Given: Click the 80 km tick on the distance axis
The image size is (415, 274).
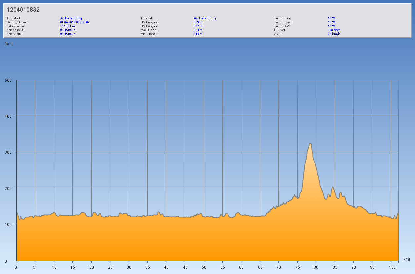Looking at the screenshot, I should [x=316, y=267].
